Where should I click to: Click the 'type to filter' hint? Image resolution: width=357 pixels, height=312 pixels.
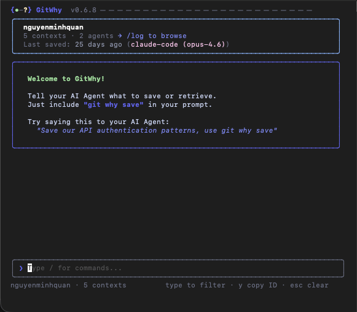pos(195,286)
